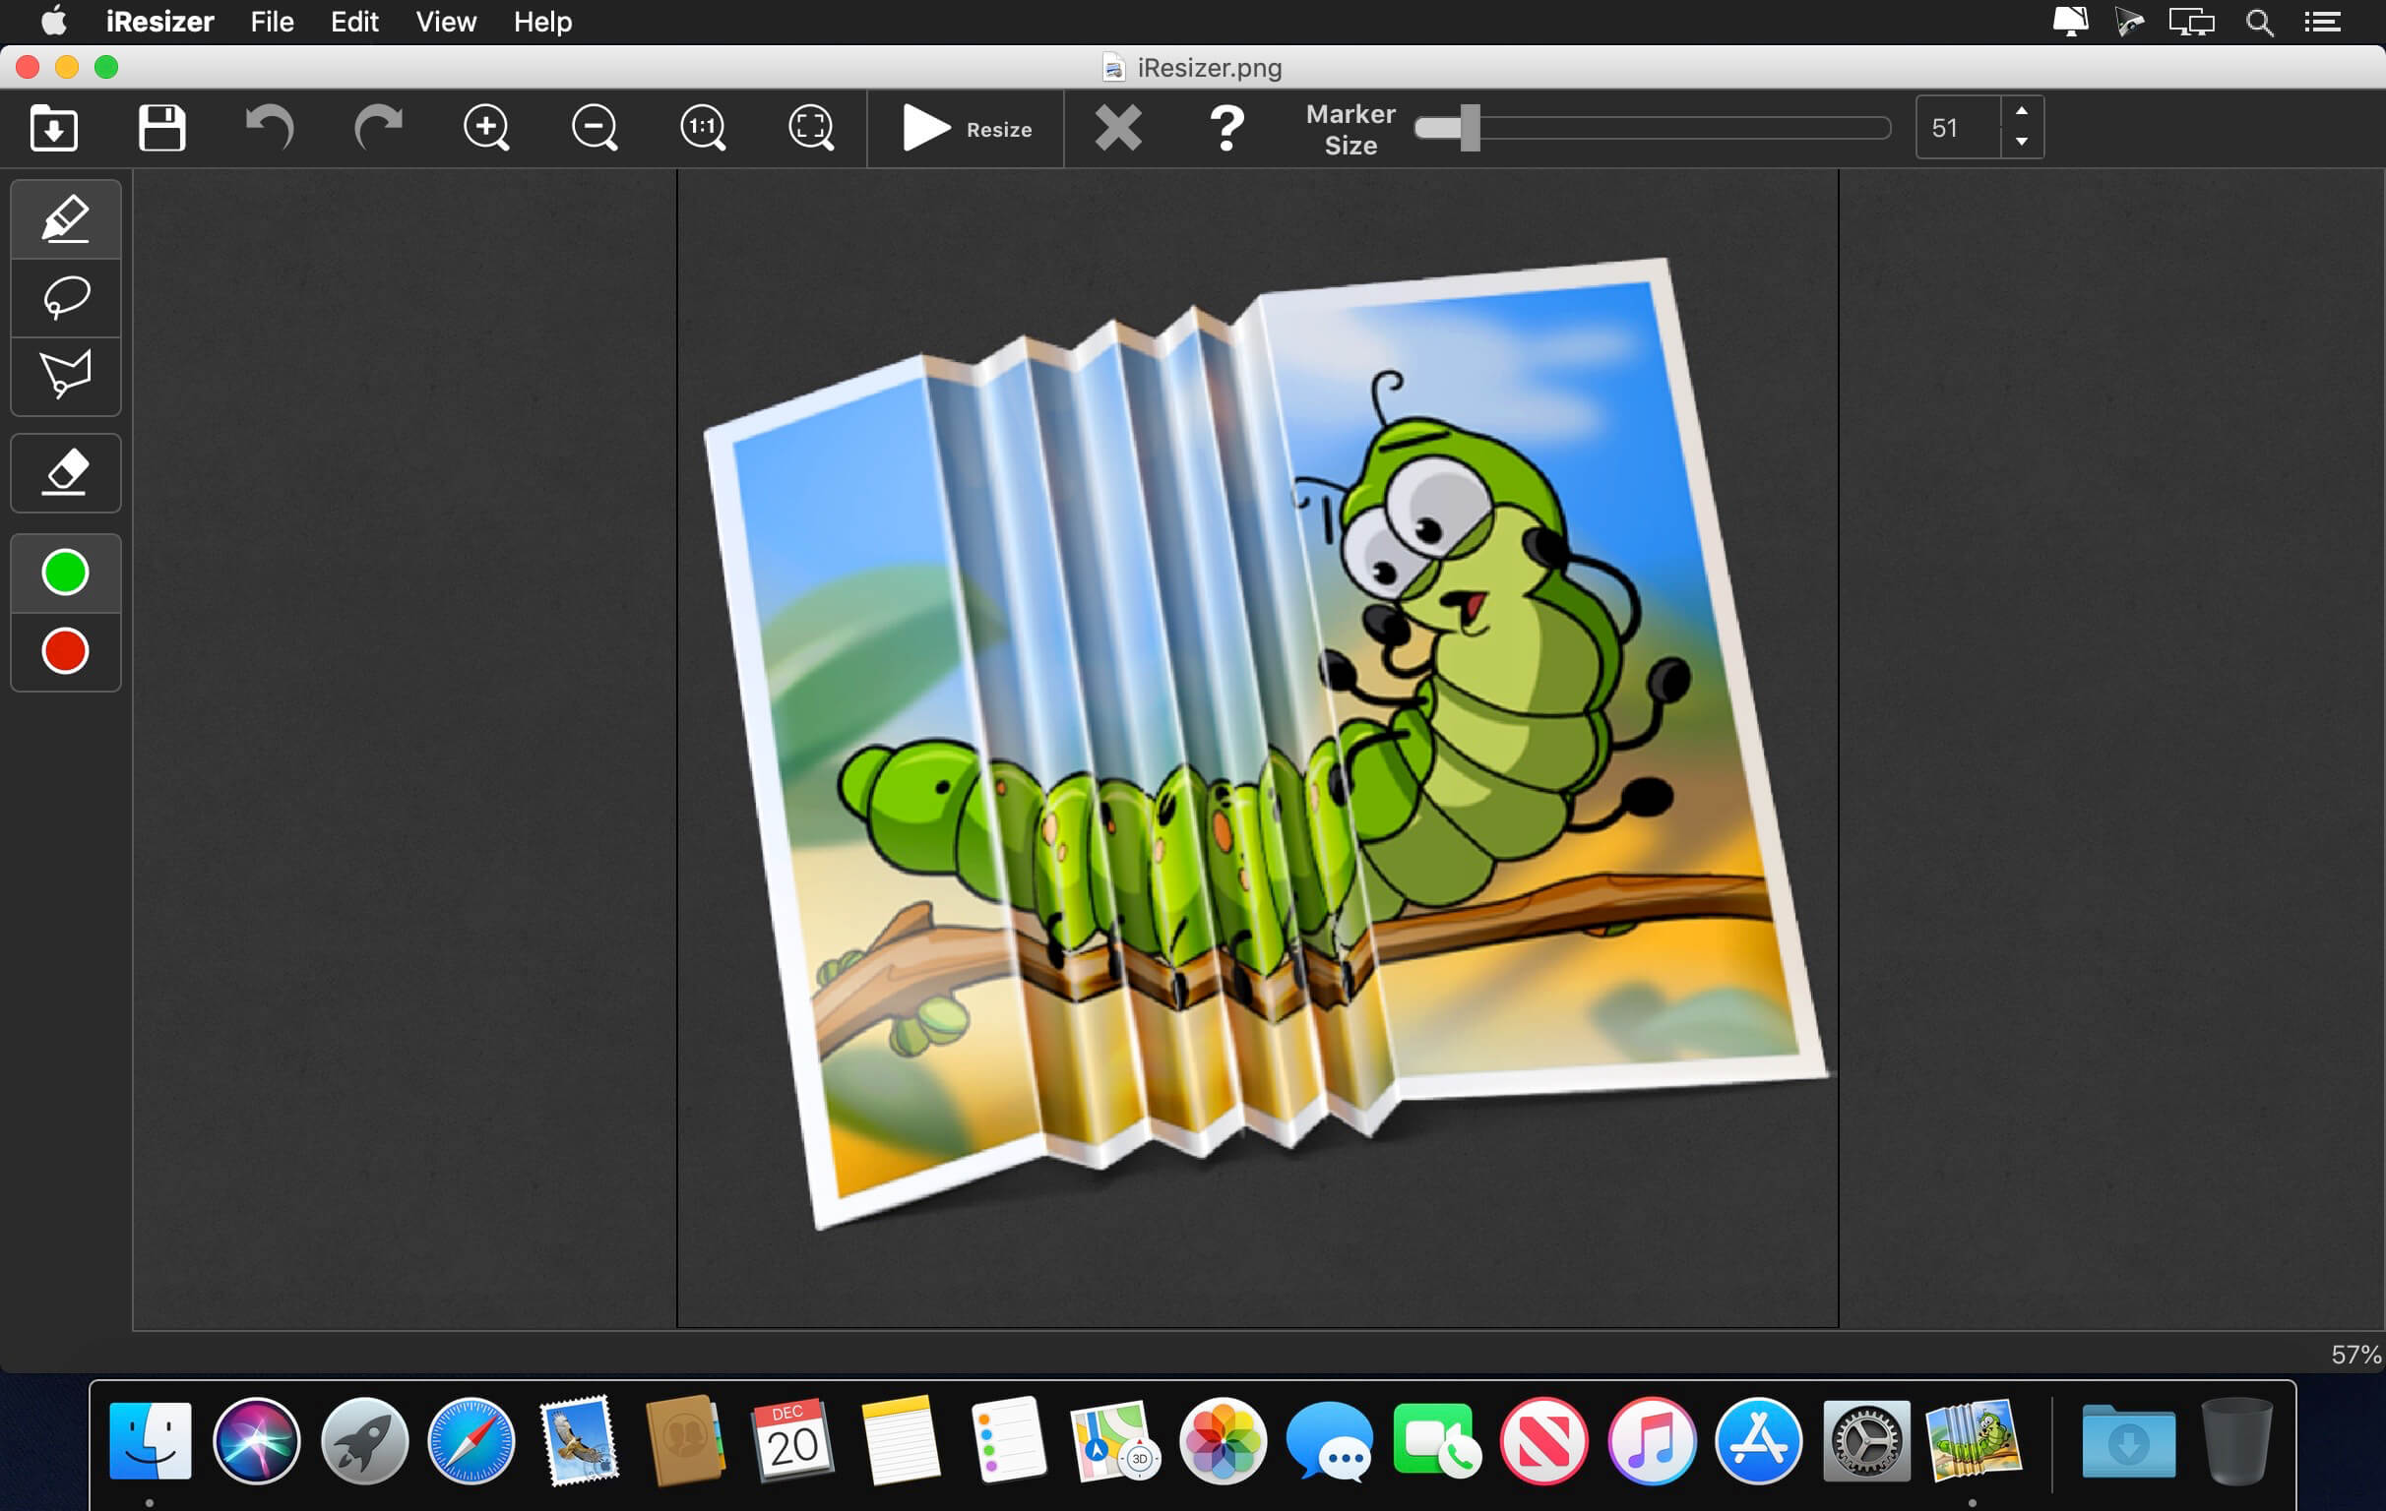
Task: Save the image with the floppy icon
Action: (161, 128)
